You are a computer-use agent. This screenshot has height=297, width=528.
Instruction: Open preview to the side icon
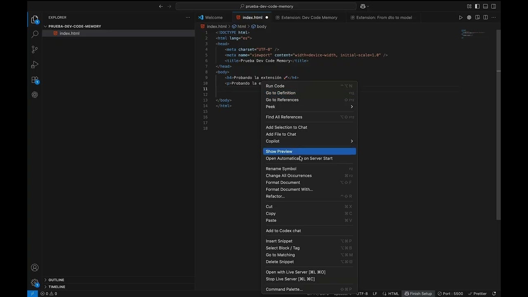pyautogui.click(x=477, y=17)
